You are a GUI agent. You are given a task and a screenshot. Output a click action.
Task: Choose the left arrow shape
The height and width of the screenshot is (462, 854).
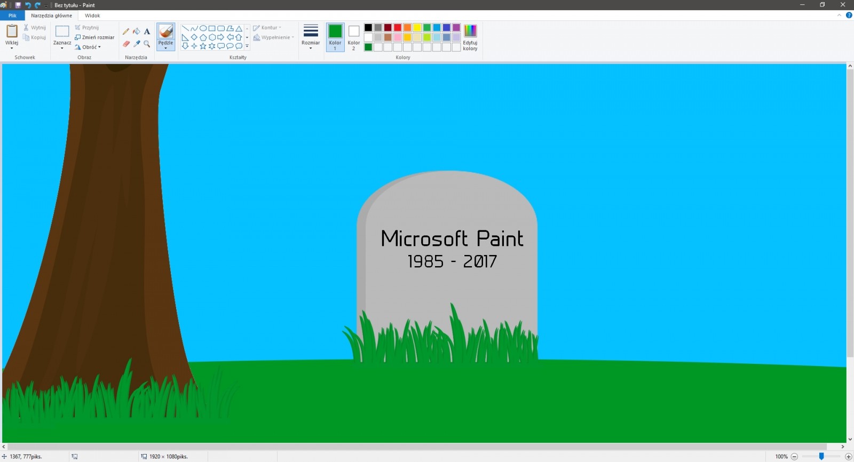tap(230, 37)
